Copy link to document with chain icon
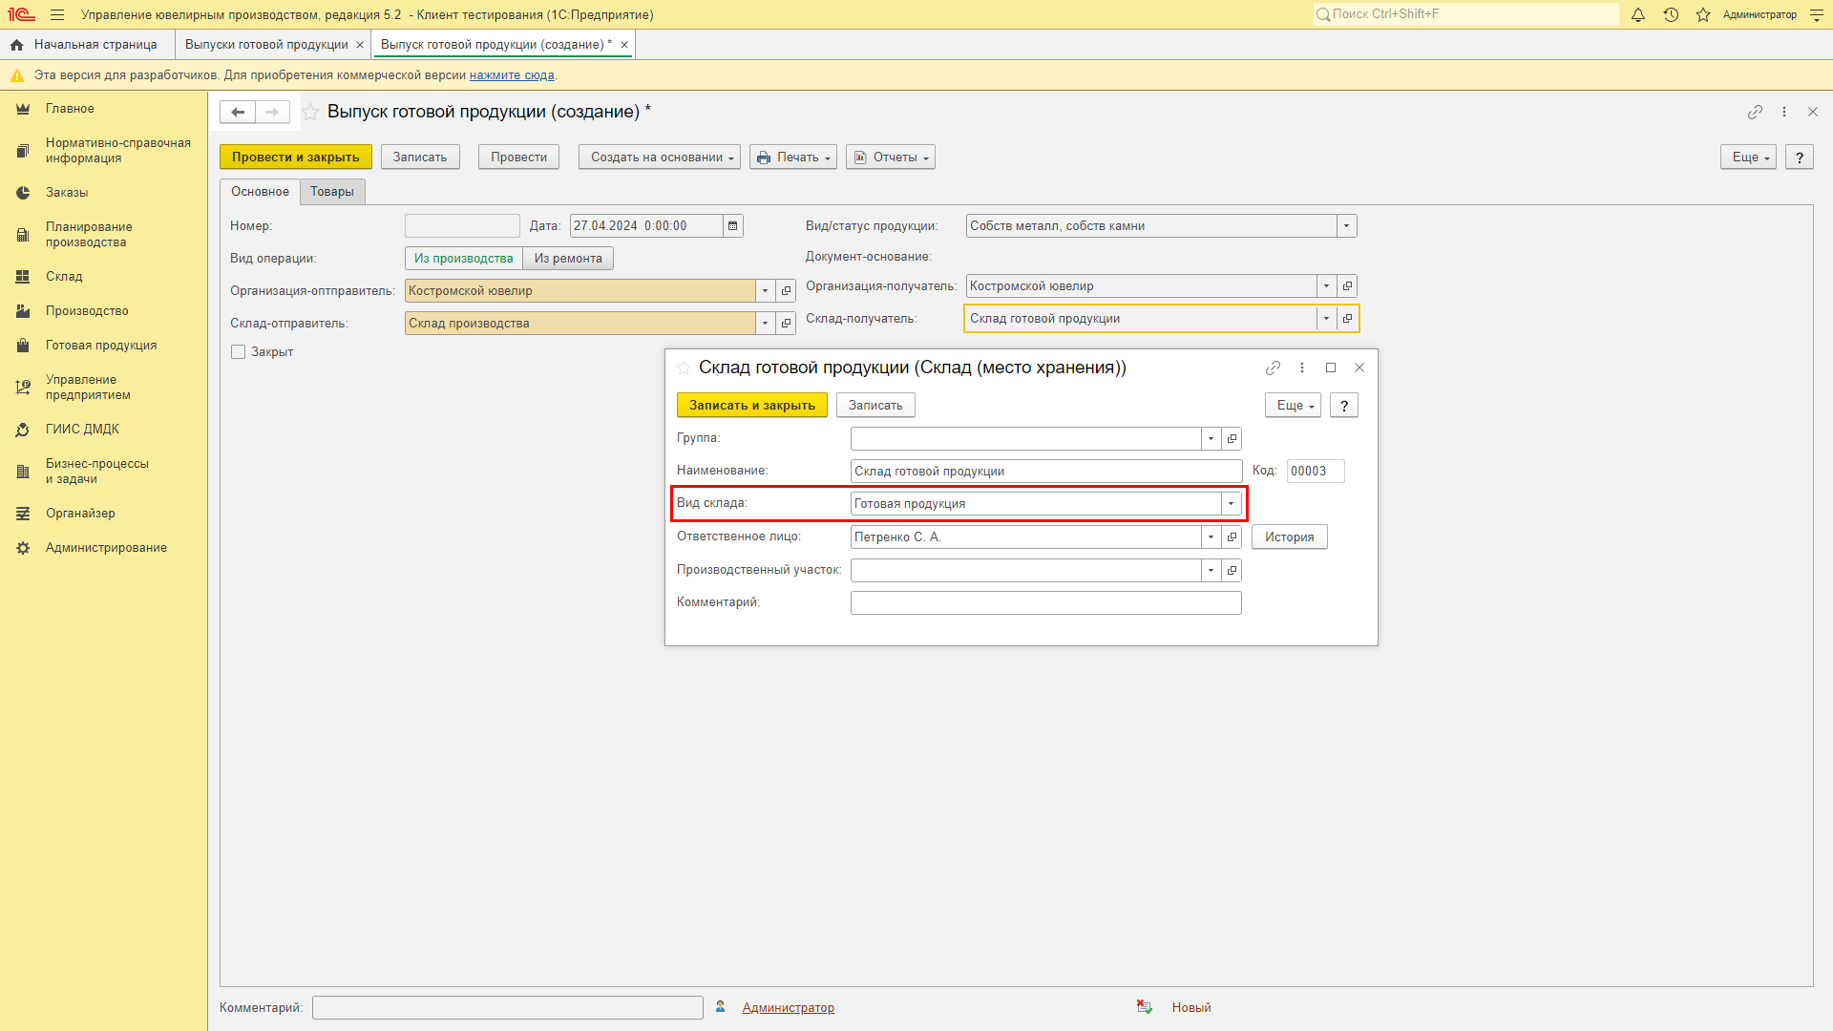This screenshot has width=1833, height=1031. click(x=1755, y=112)
